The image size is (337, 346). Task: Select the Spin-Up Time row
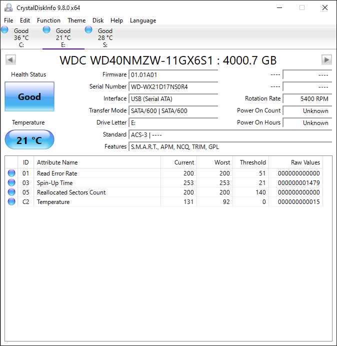coord(164,182)
